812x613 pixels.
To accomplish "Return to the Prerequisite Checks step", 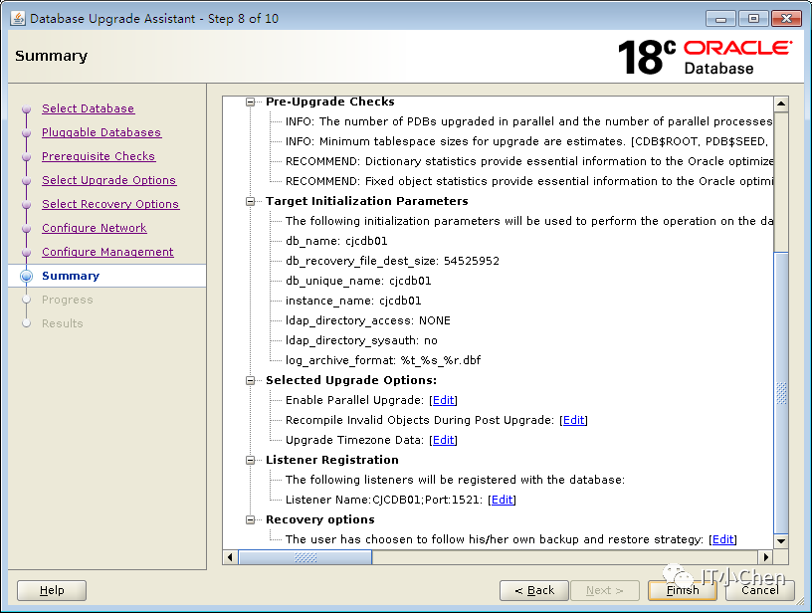I will pos(99,156).
